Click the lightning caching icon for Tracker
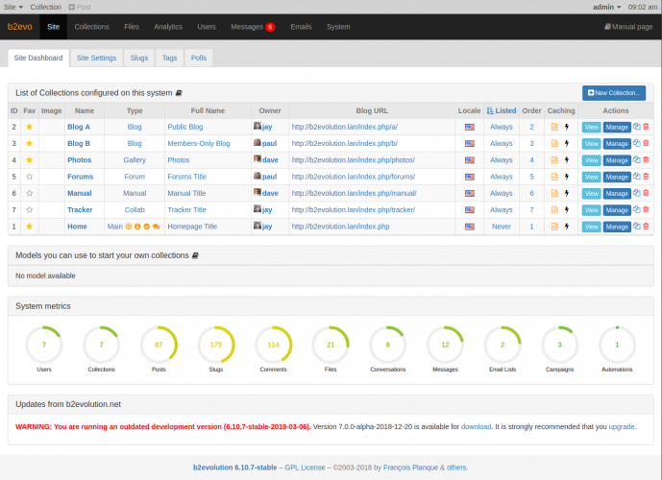 click(x=565, y=209)
